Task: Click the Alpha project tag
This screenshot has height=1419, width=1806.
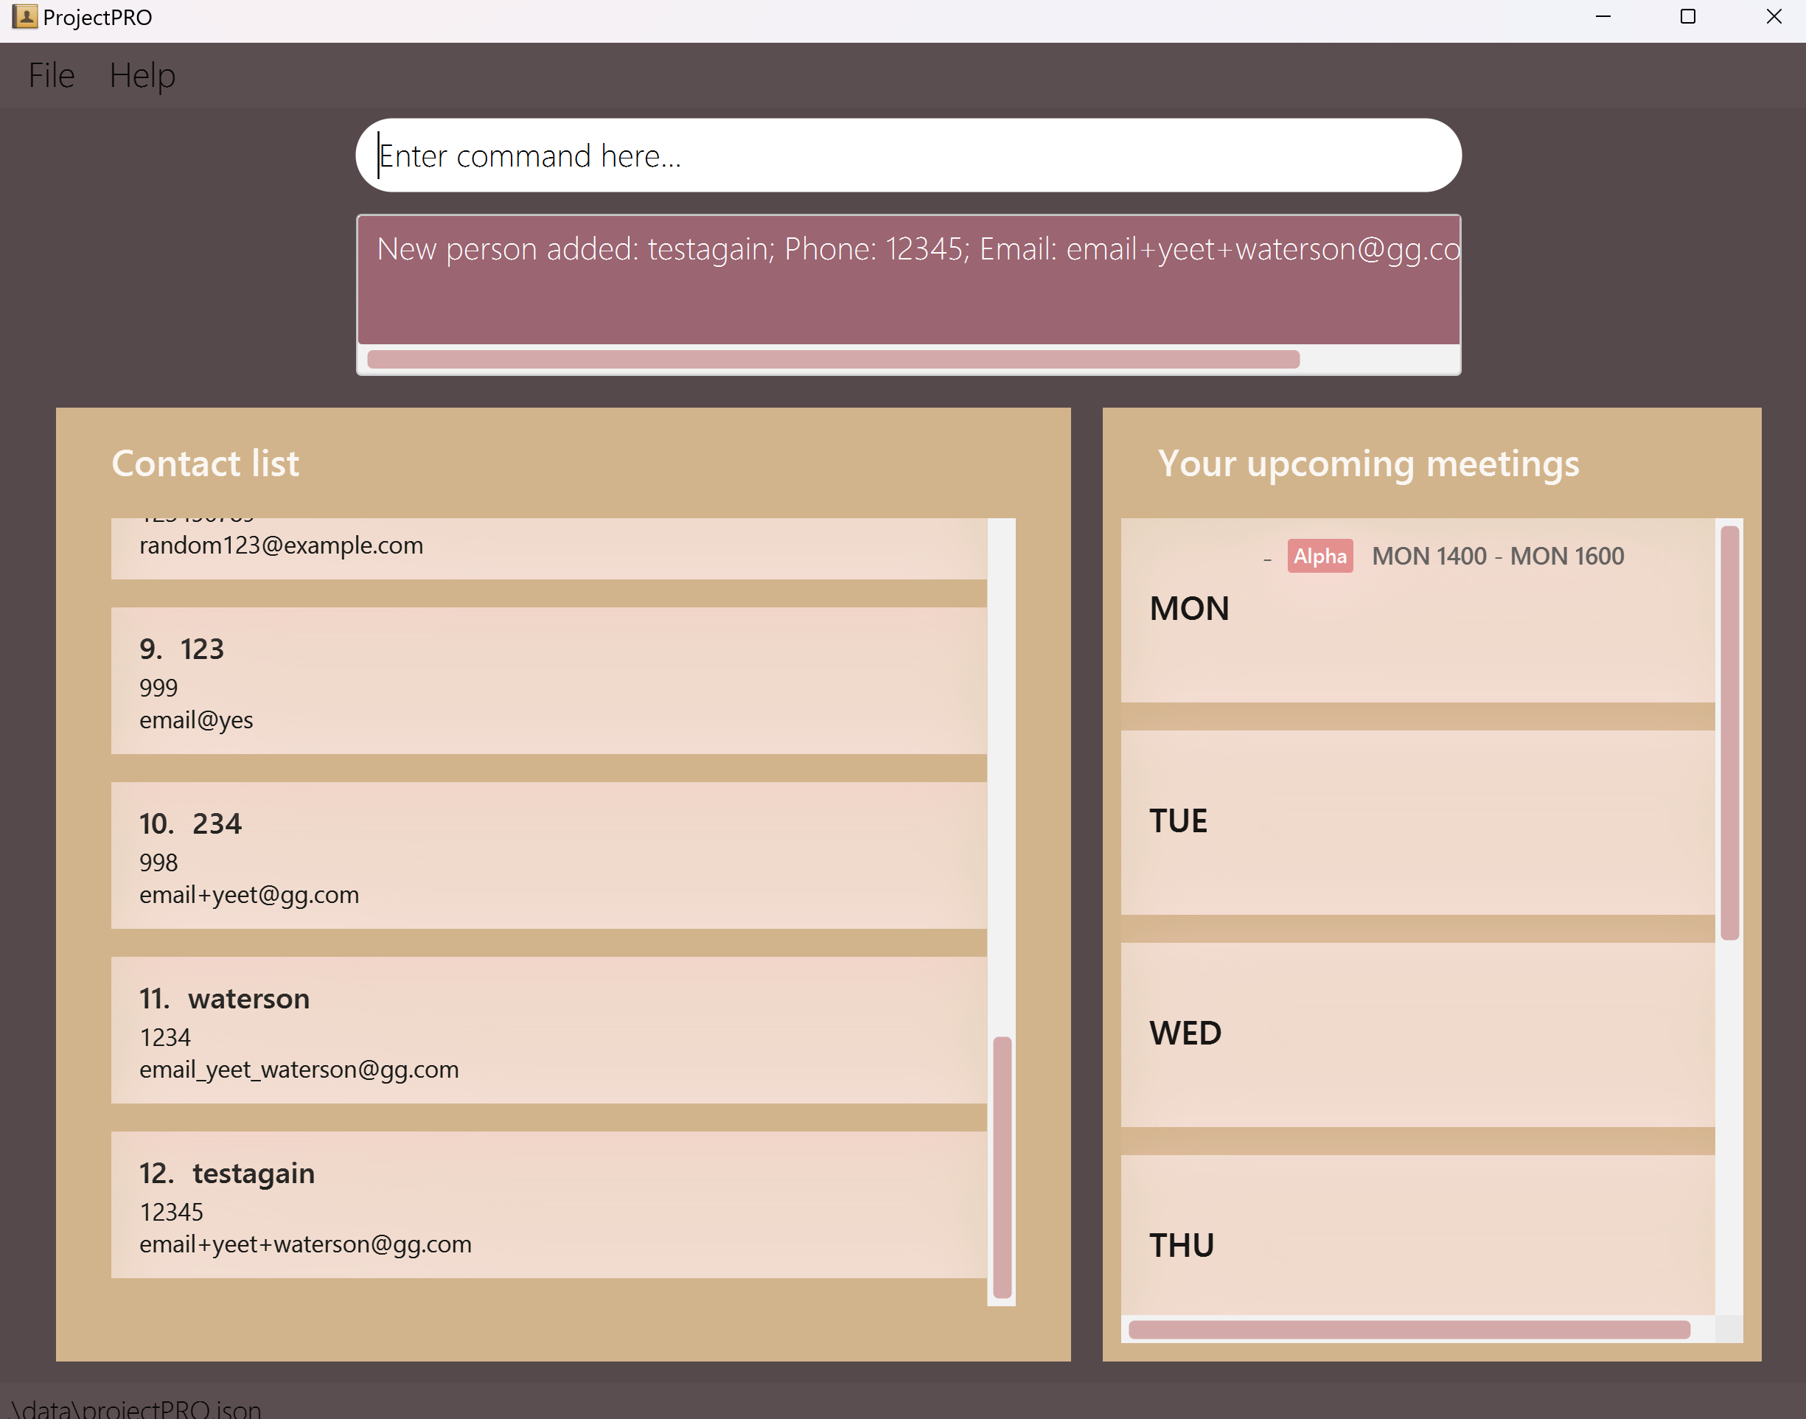Action: 1319,556
